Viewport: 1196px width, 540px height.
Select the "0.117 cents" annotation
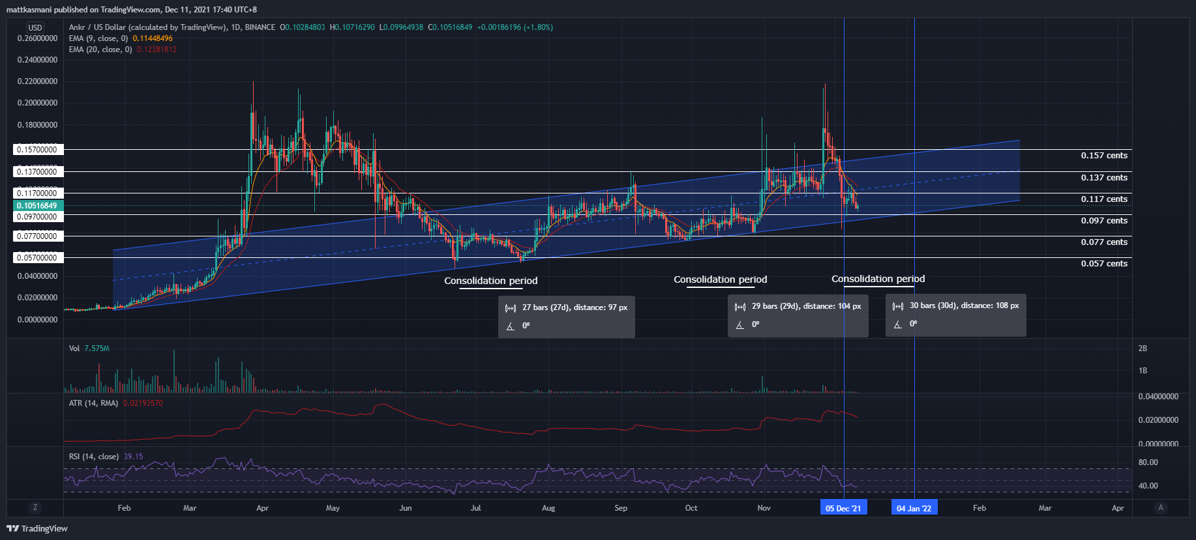click(x=1104, y=199)
